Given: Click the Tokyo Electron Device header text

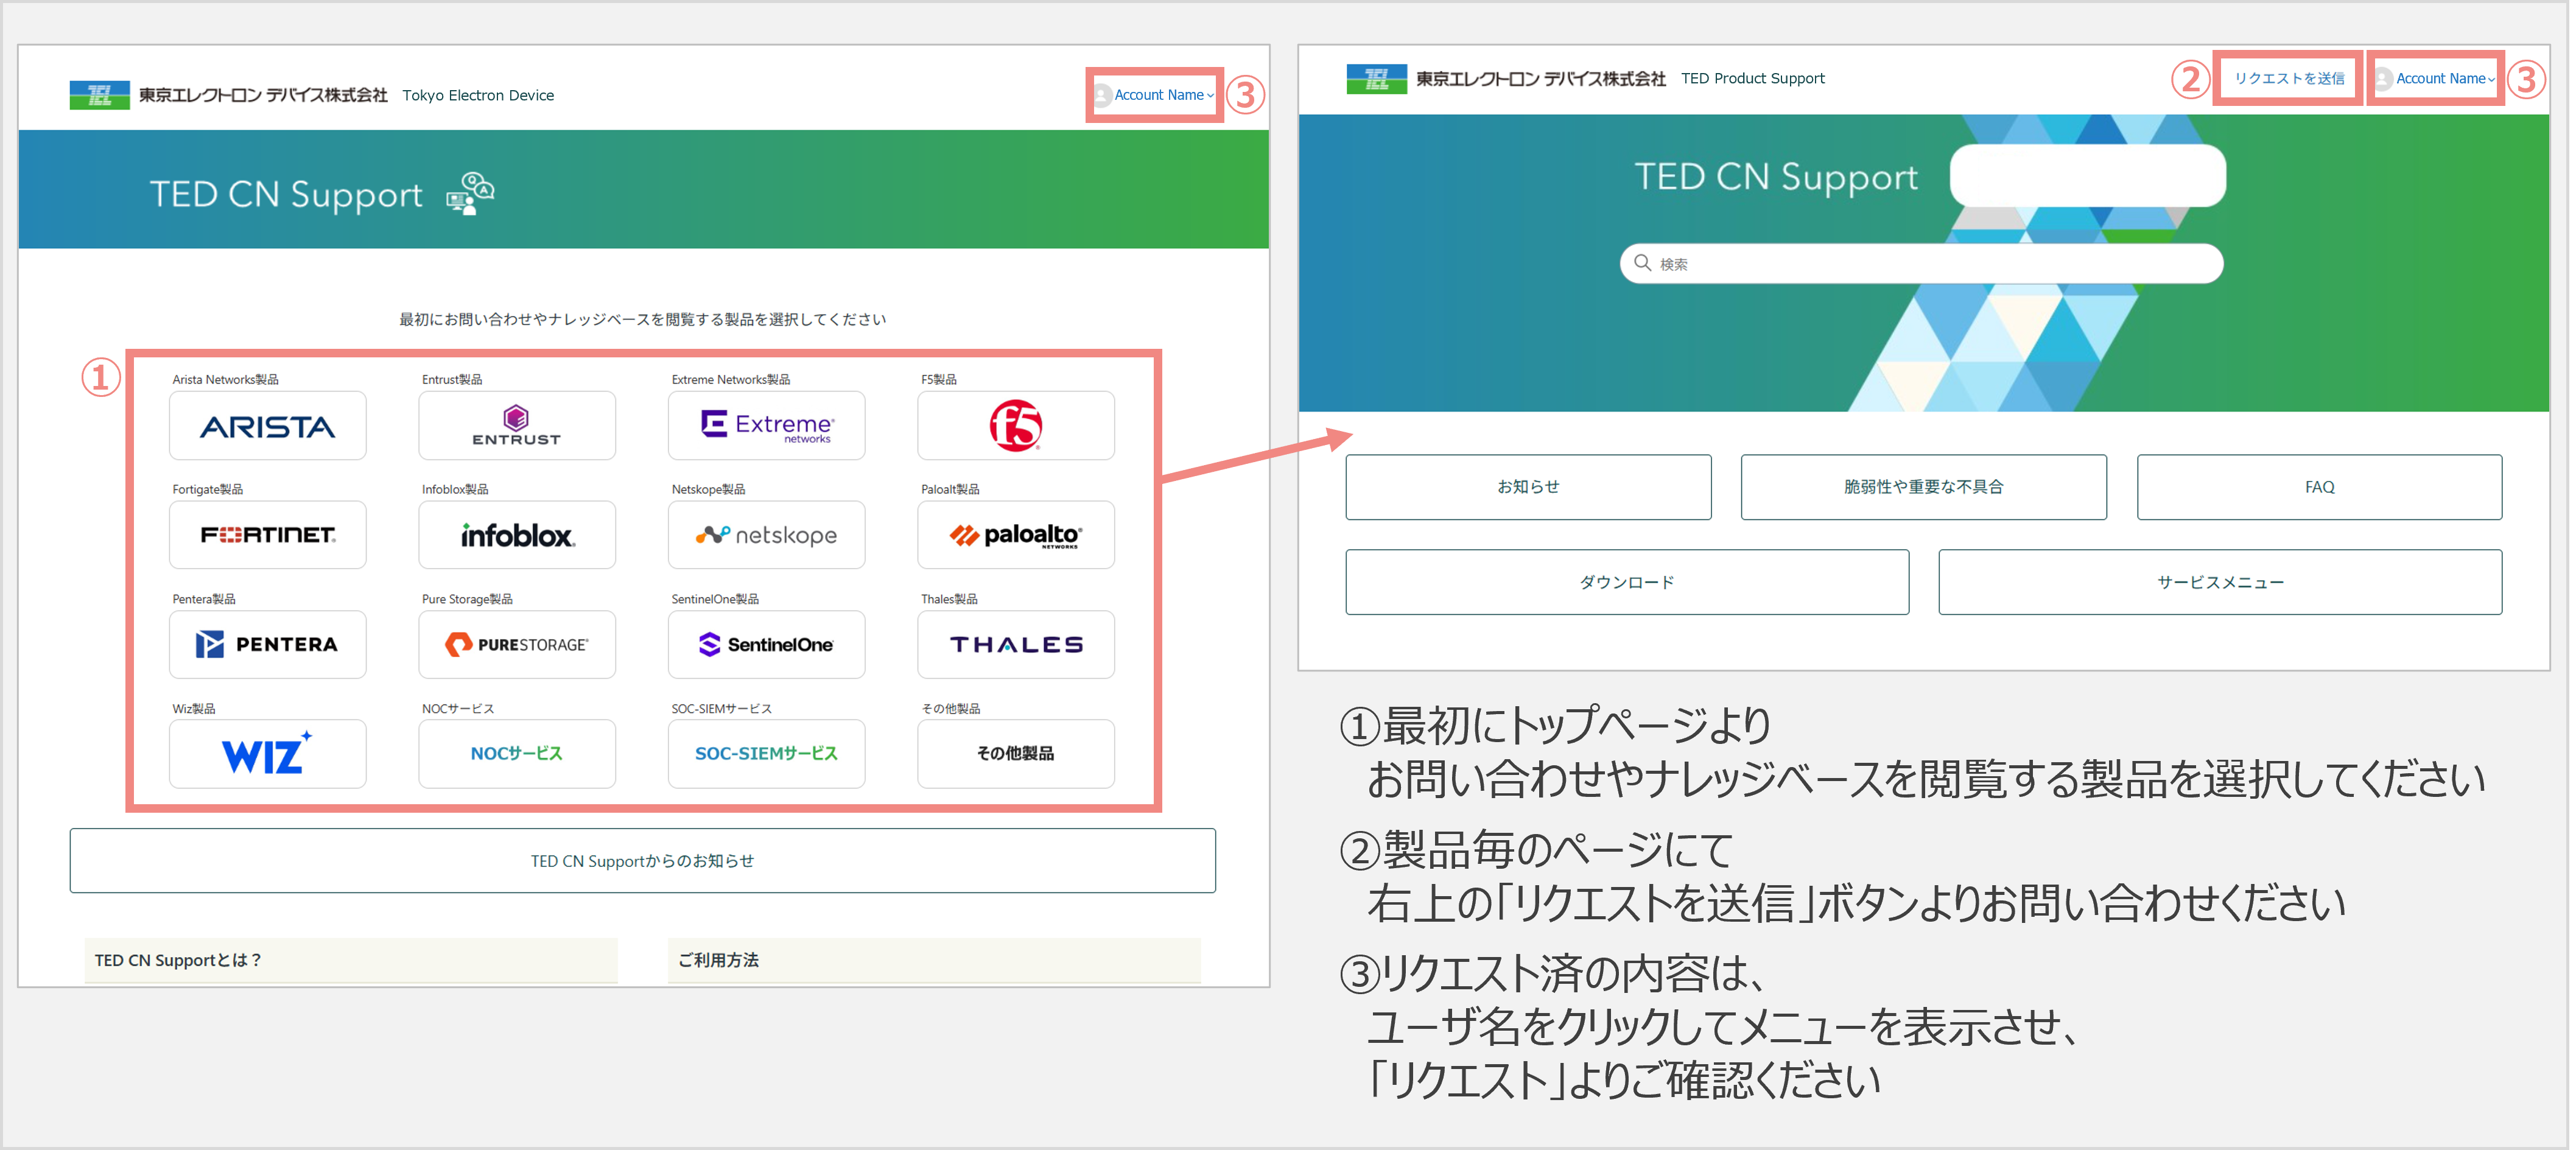Looking at the screenshot, I should [478, 95].
